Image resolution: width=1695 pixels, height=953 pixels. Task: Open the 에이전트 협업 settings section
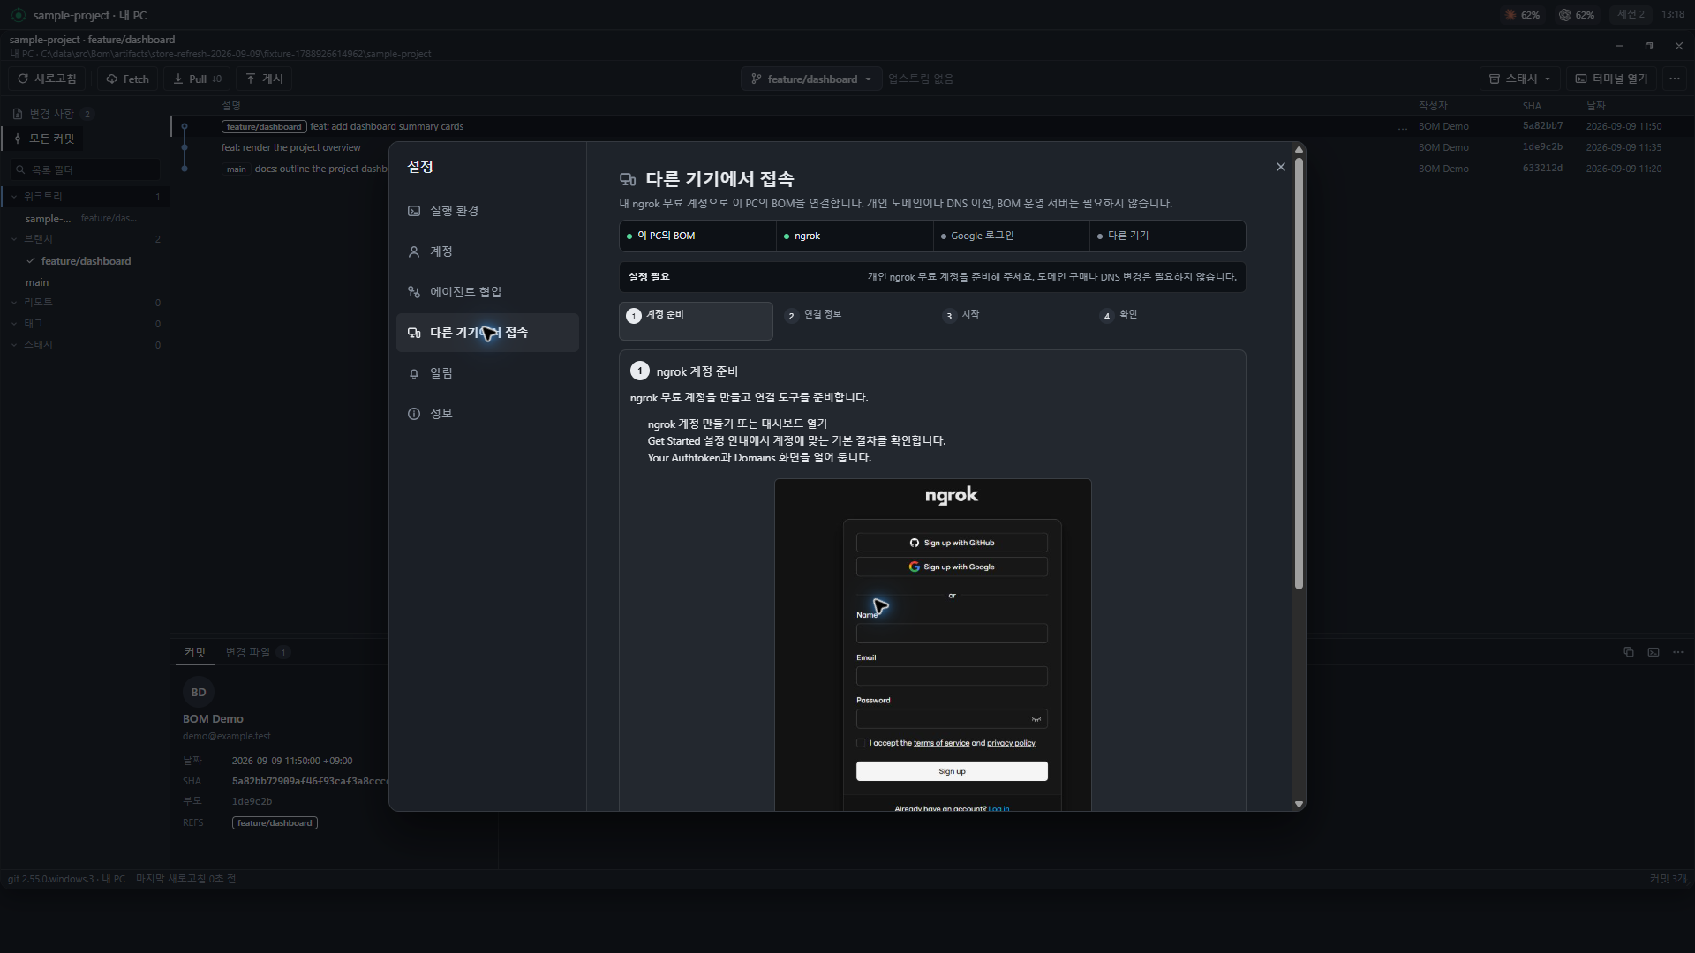tap(487, 292)
